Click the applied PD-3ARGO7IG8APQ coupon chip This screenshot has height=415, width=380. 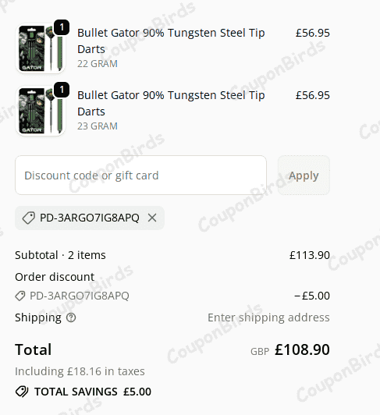tap(90, 218)
